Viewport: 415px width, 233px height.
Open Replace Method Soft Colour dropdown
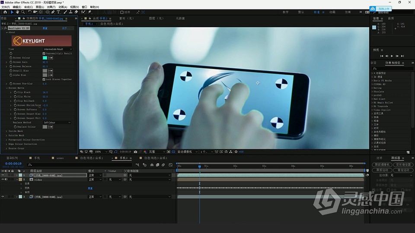pyautogui.click(x=57, y=123)
